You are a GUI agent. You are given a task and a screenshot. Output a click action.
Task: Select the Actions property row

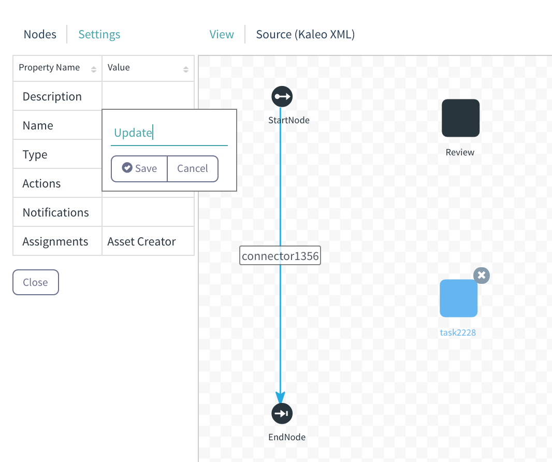57,183
